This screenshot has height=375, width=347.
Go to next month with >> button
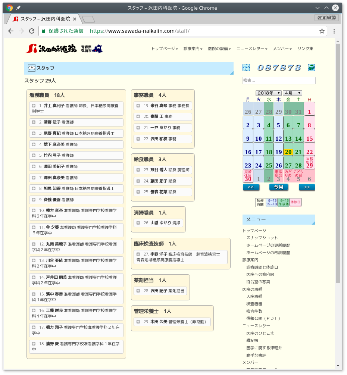point(307,187)
